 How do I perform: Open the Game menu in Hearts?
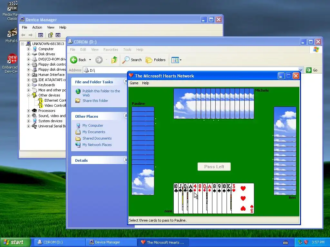(x=134, y=83)
